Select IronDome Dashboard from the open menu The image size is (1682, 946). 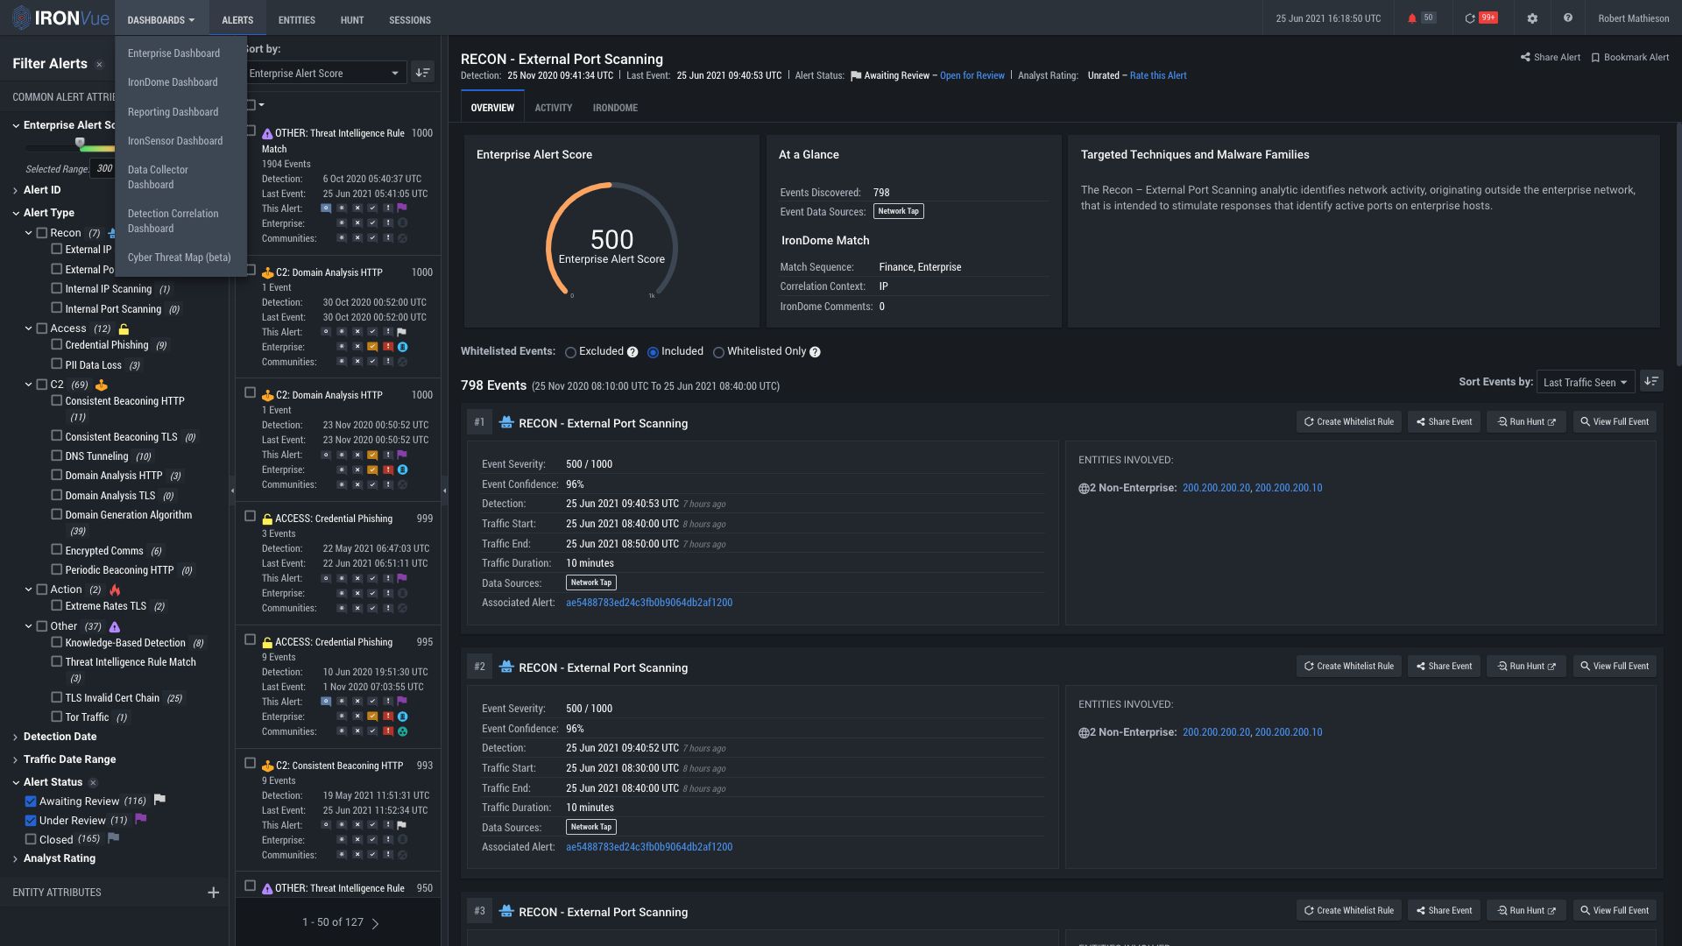point(173,81)
